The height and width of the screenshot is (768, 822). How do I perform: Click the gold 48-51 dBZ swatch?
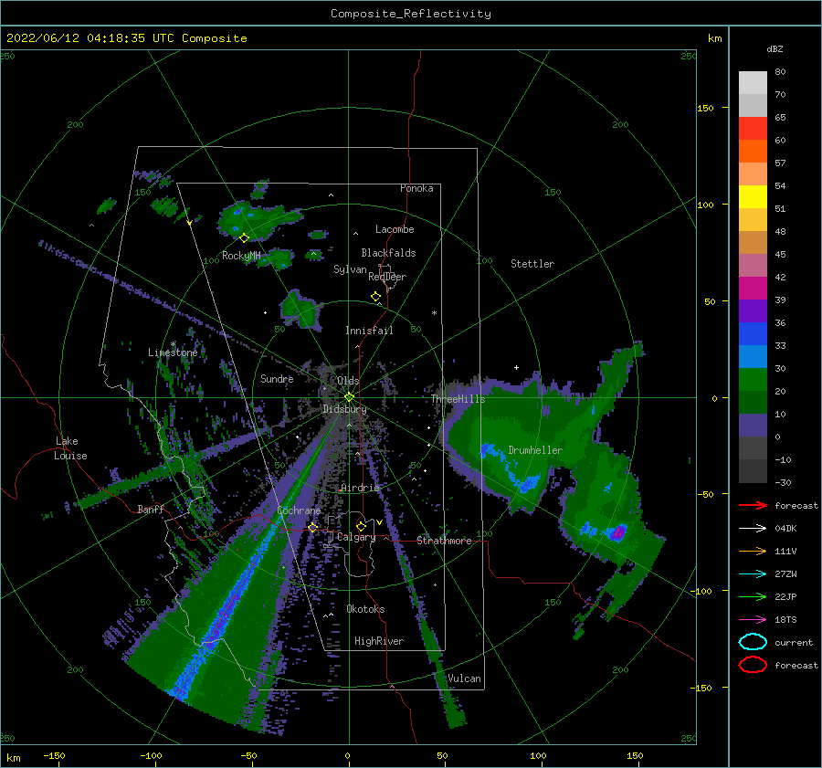click(x=753, y=220)
